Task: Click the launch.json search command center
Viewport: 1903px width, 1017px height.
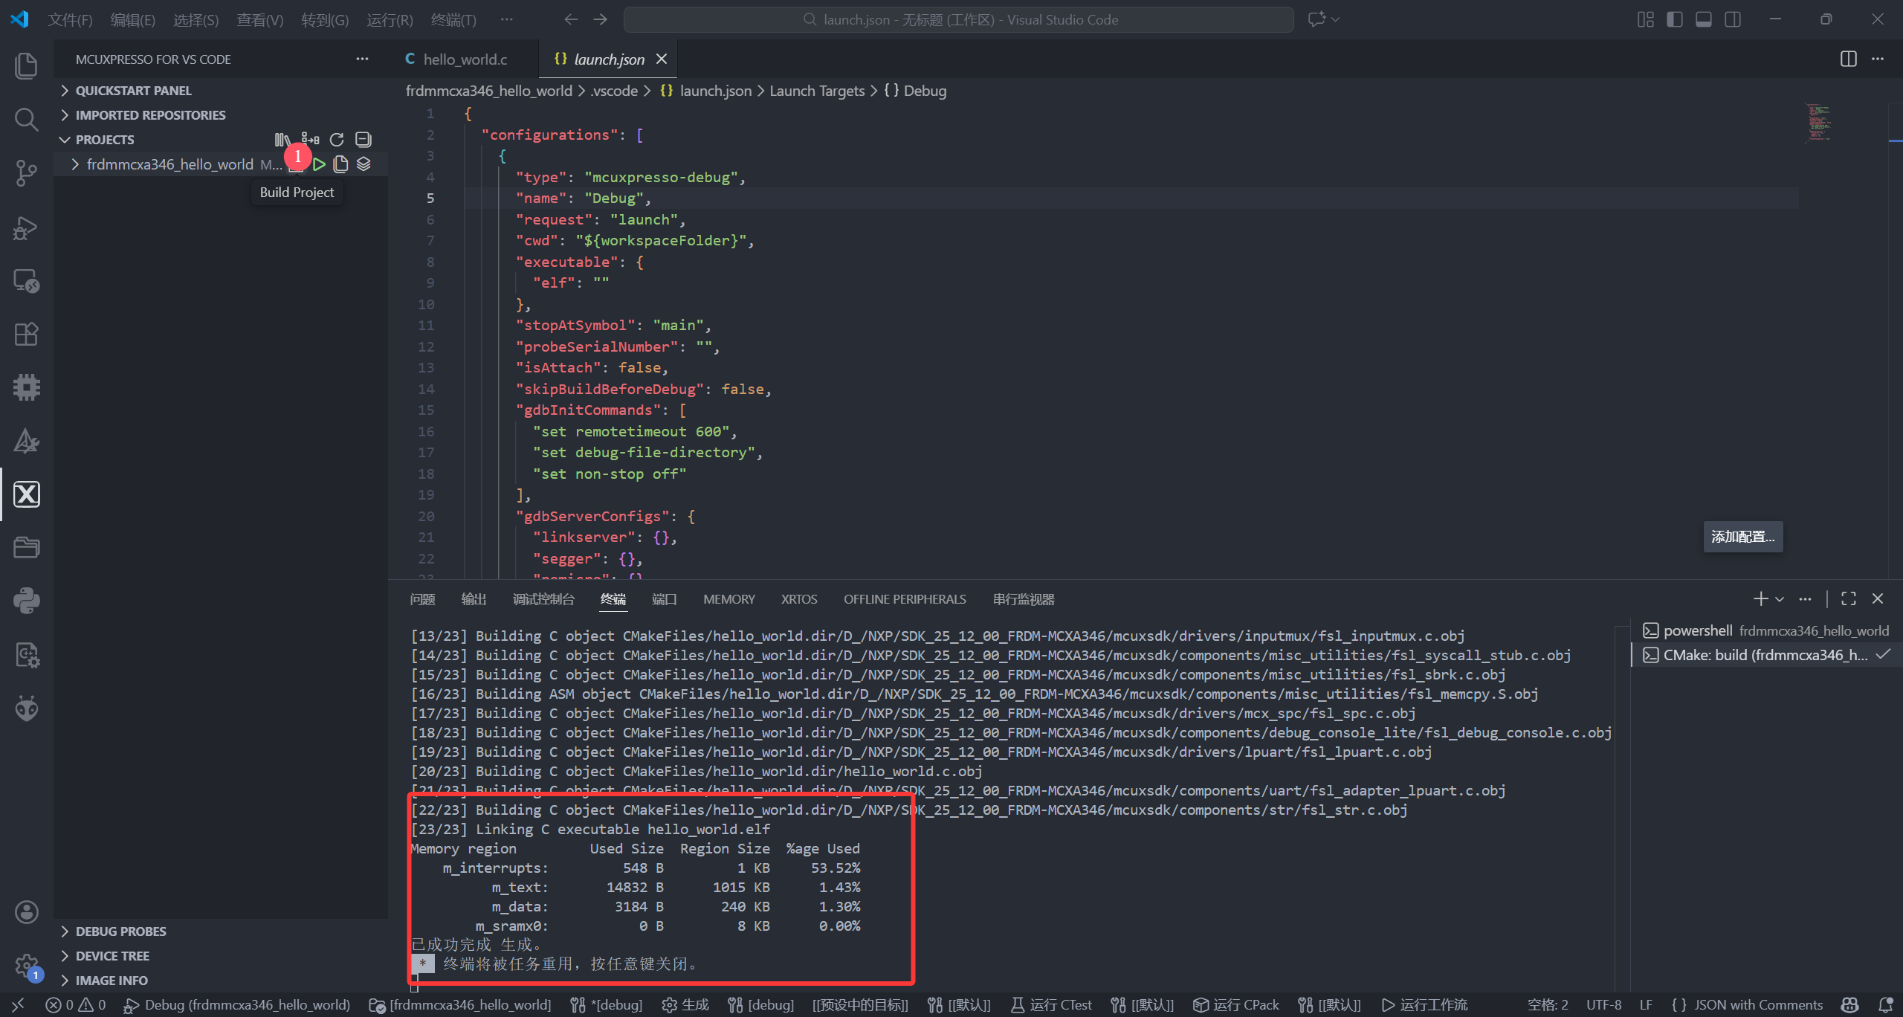Action: point(959,20)
